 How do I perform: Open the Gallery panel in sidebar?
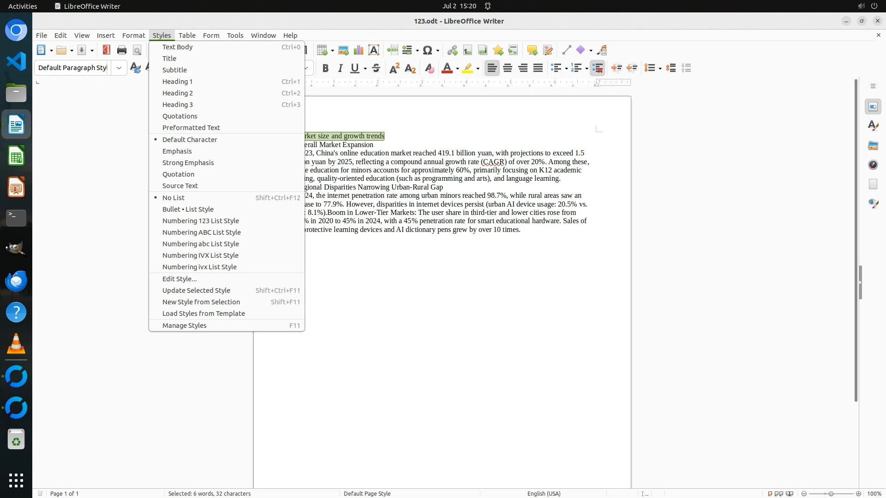[x=873, y=146]
